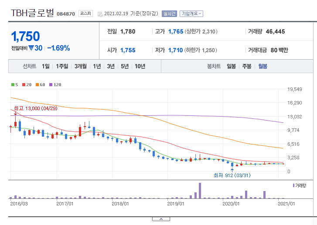The width and height of the screenshot is (317, 225).
Task: Click the 거래대금 value 80 백만
Action: [x=279, y=50]
